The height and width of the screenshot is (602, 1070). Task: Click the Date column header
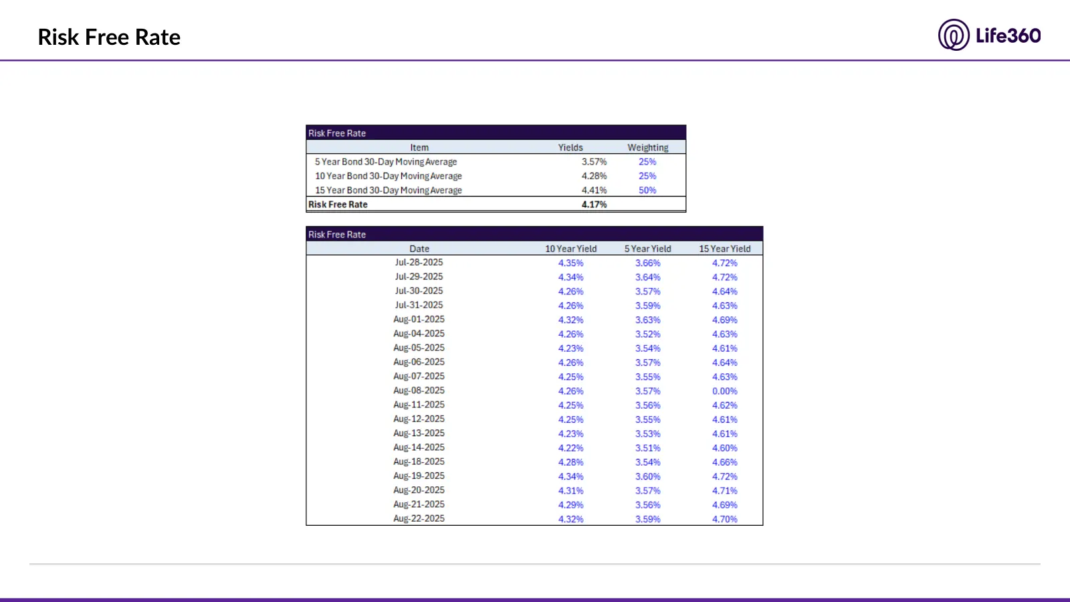pos(419,249)
